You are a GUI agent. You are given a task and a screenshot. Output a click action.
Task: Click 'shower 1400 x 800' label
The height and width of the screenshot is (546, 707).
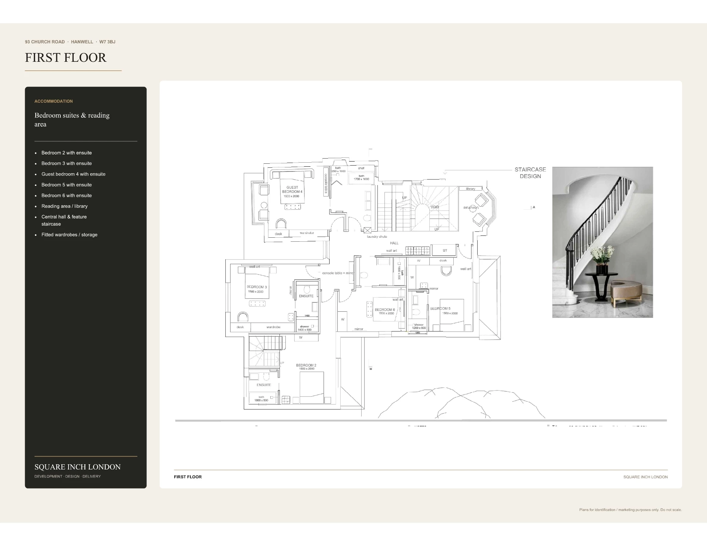tap(305, 328)
